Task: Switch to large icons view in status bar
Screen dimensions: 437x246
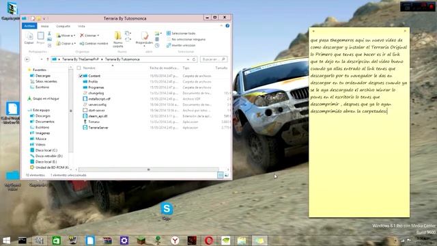Action: pos(227,175)
